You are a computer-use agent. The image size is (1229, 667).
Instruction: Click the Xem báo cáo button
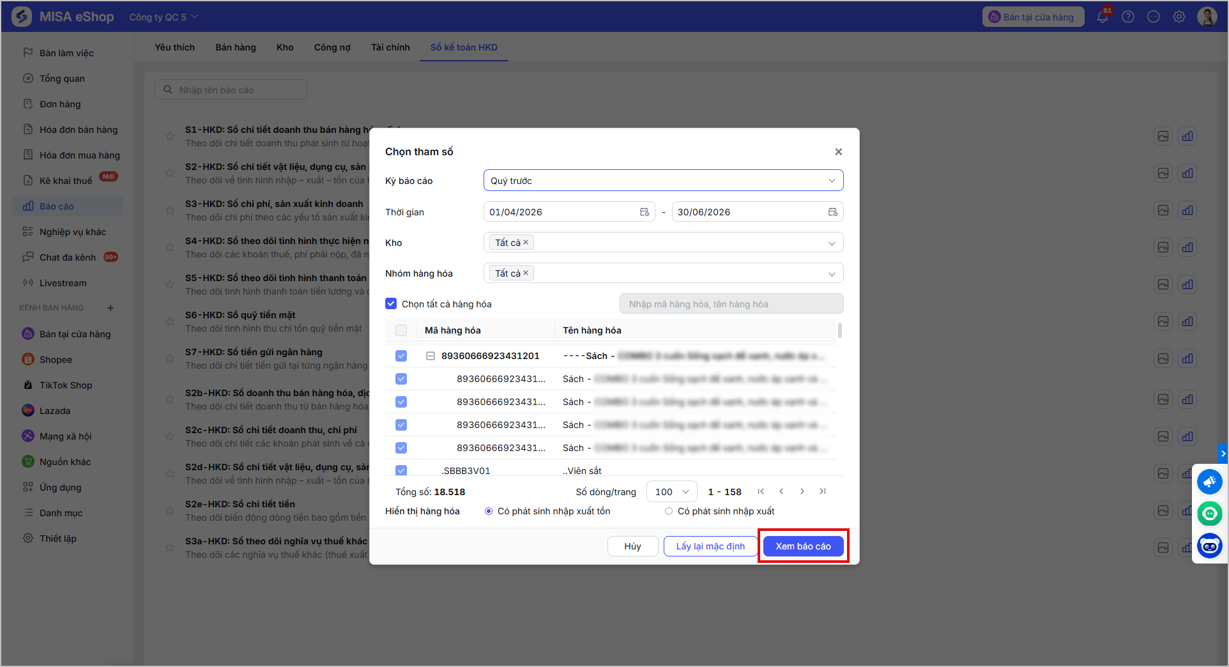coord(803,546)
